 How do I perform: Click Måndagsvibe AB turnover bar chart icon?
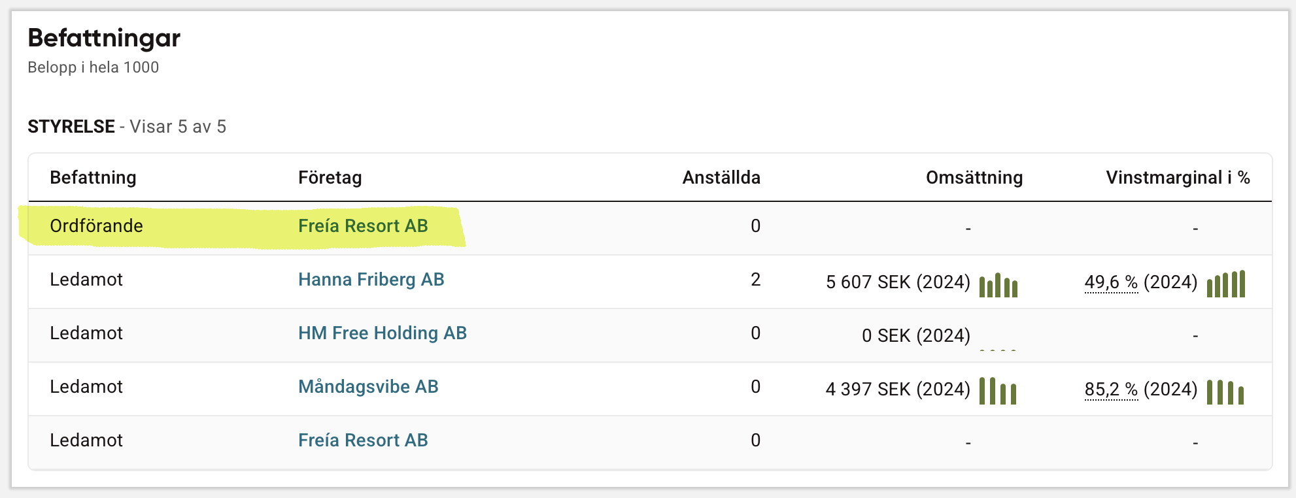pos(998,391)
